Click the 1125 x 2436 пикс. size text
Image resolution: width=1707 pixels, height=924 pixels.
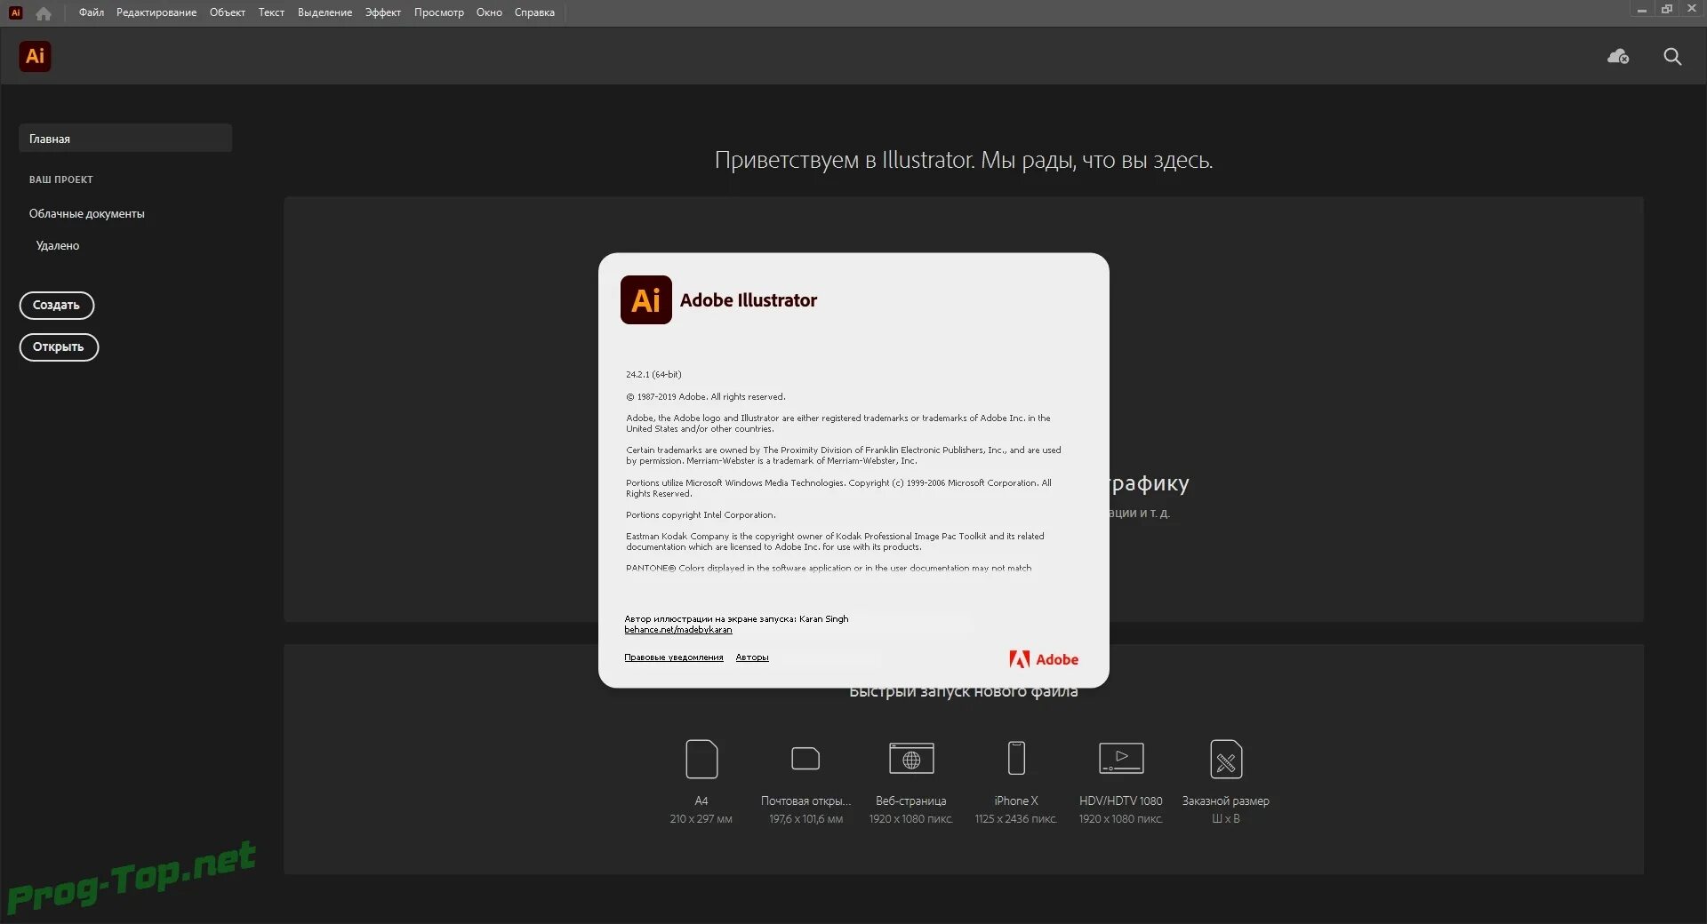(x=1016, y=819)
